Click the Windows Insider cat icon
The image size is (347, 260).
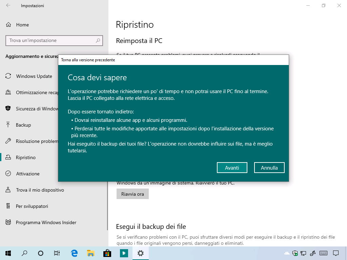point(8,222)
